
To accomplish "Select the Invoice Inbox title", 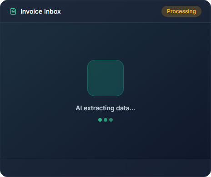I will tap(40, 11).
